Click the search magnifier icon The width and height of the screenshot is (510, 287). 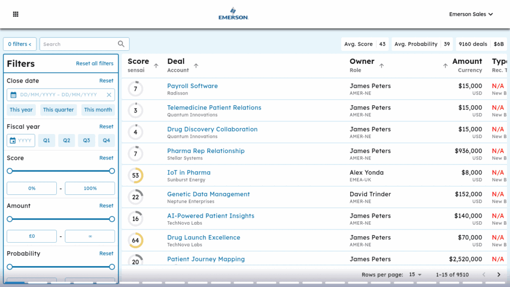pos(121,44)
